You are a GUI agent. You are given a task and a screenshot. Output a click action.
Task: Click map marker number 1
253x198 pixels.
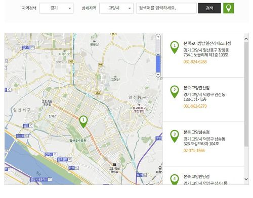[83, 122]
